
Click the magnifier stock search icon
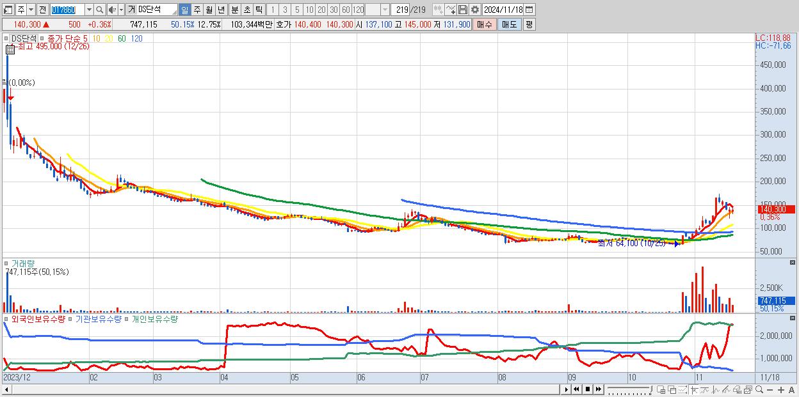coord(99,10)
